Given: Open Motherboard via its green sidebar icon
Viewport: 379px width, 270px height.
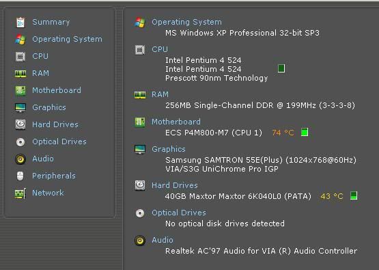Looking at the screenshot, I should [x=20, y=91].
